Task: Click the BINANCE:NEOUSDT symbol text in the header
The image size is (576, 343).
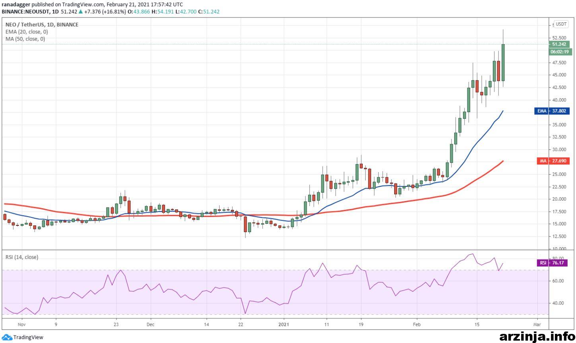Action: pos(25,12)
